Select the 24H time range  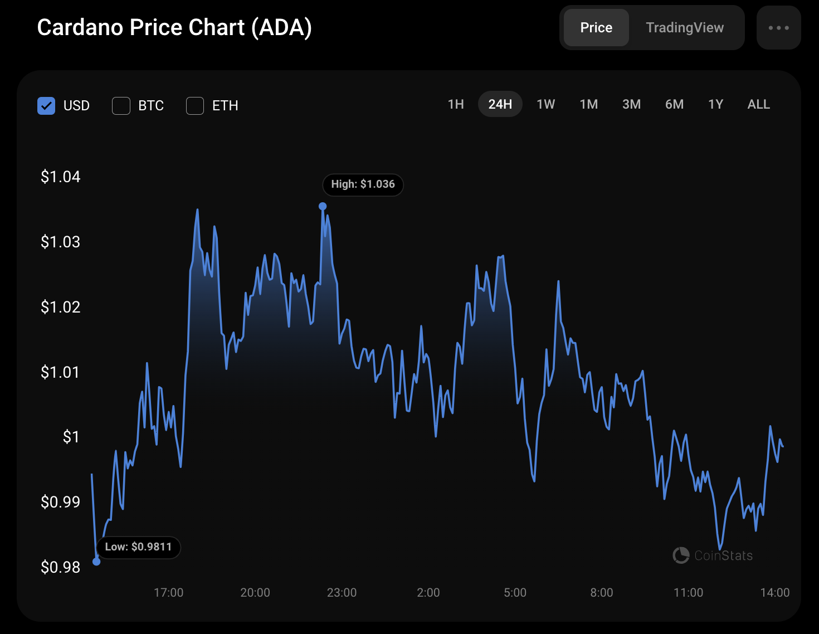tap(500, 104)
